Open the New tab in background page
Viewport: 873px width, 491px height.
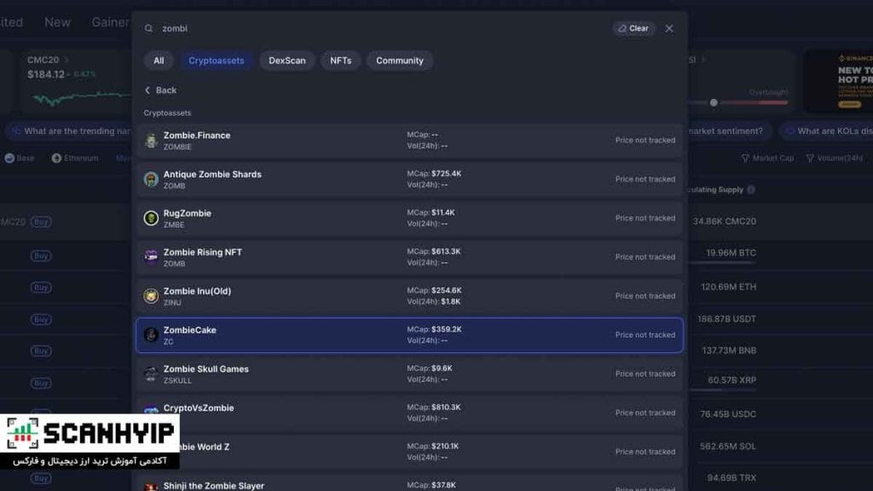click(57, 22)
